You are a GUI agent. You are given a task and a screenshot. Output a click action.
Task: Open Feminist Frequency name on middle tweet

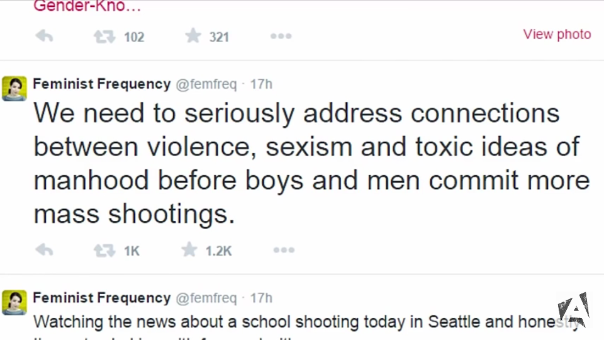(x=101, y=84)
